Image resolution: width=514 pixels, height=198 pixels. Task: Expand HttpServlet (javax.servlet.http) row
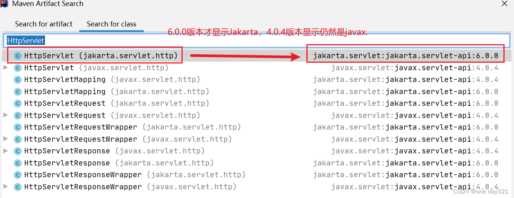point(5,68)
